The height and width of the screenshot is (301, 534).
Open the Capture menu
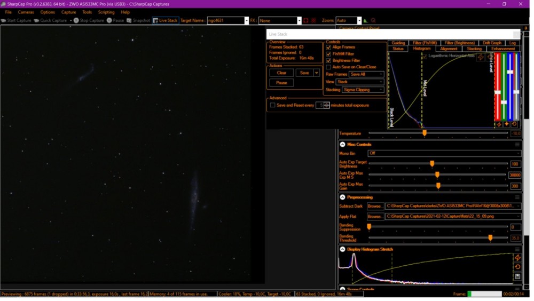click(69, 12)
